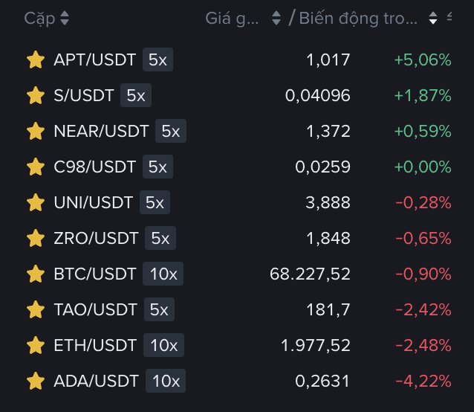Click the 10x badge beside ETH/USDT
Image resolution: width=474 pixels, height=412 pixels.
pyautogui.click(x=163, y=346)
